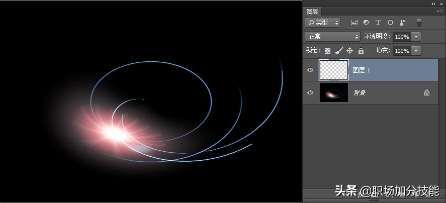The width and height of the screenshot is (446, 203).
Task: Click the 背景 layer name
Action: 360,92
